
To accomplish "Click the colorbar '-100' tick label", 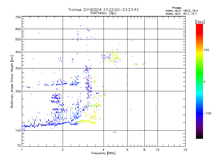I will coord(207,113).
